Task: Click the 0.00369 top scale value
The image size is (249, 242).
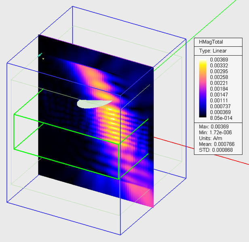Action: point(220,60)
